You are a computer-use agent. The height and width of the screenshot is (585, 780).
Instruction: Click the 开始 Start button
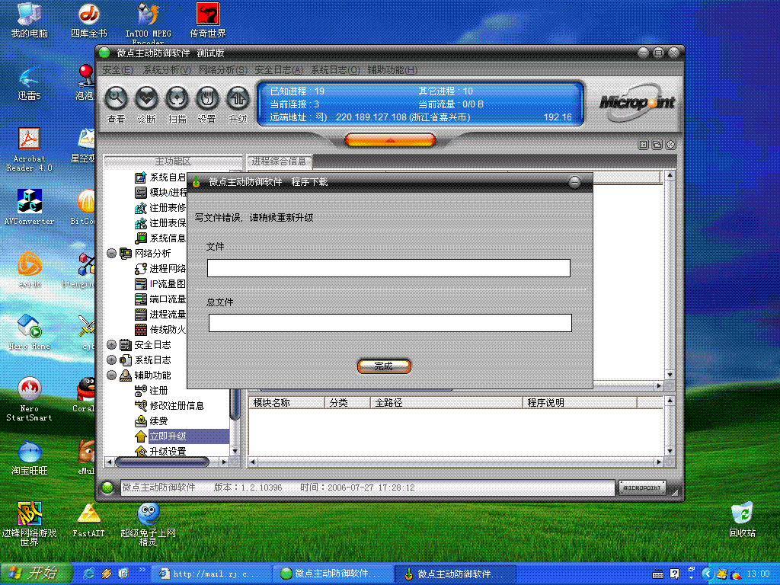[37, 573]
